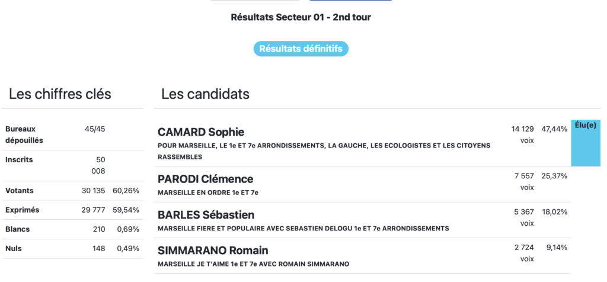607x282 pixels.
Task: Open BARLES Sébastien's candidate entry
Action: click(x=205, y=214)
